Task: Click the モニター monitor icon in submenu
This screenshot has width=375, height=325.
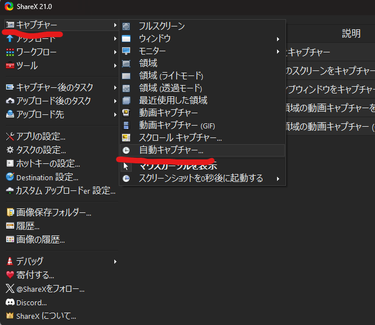Action: click(126, 51)
